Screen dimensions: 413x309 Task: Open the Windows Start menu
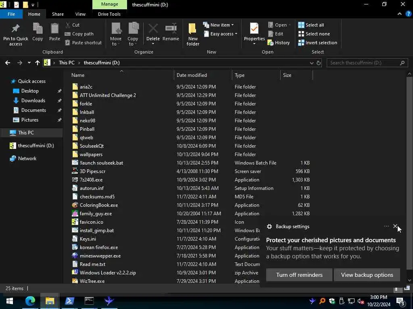pos(10,301)
